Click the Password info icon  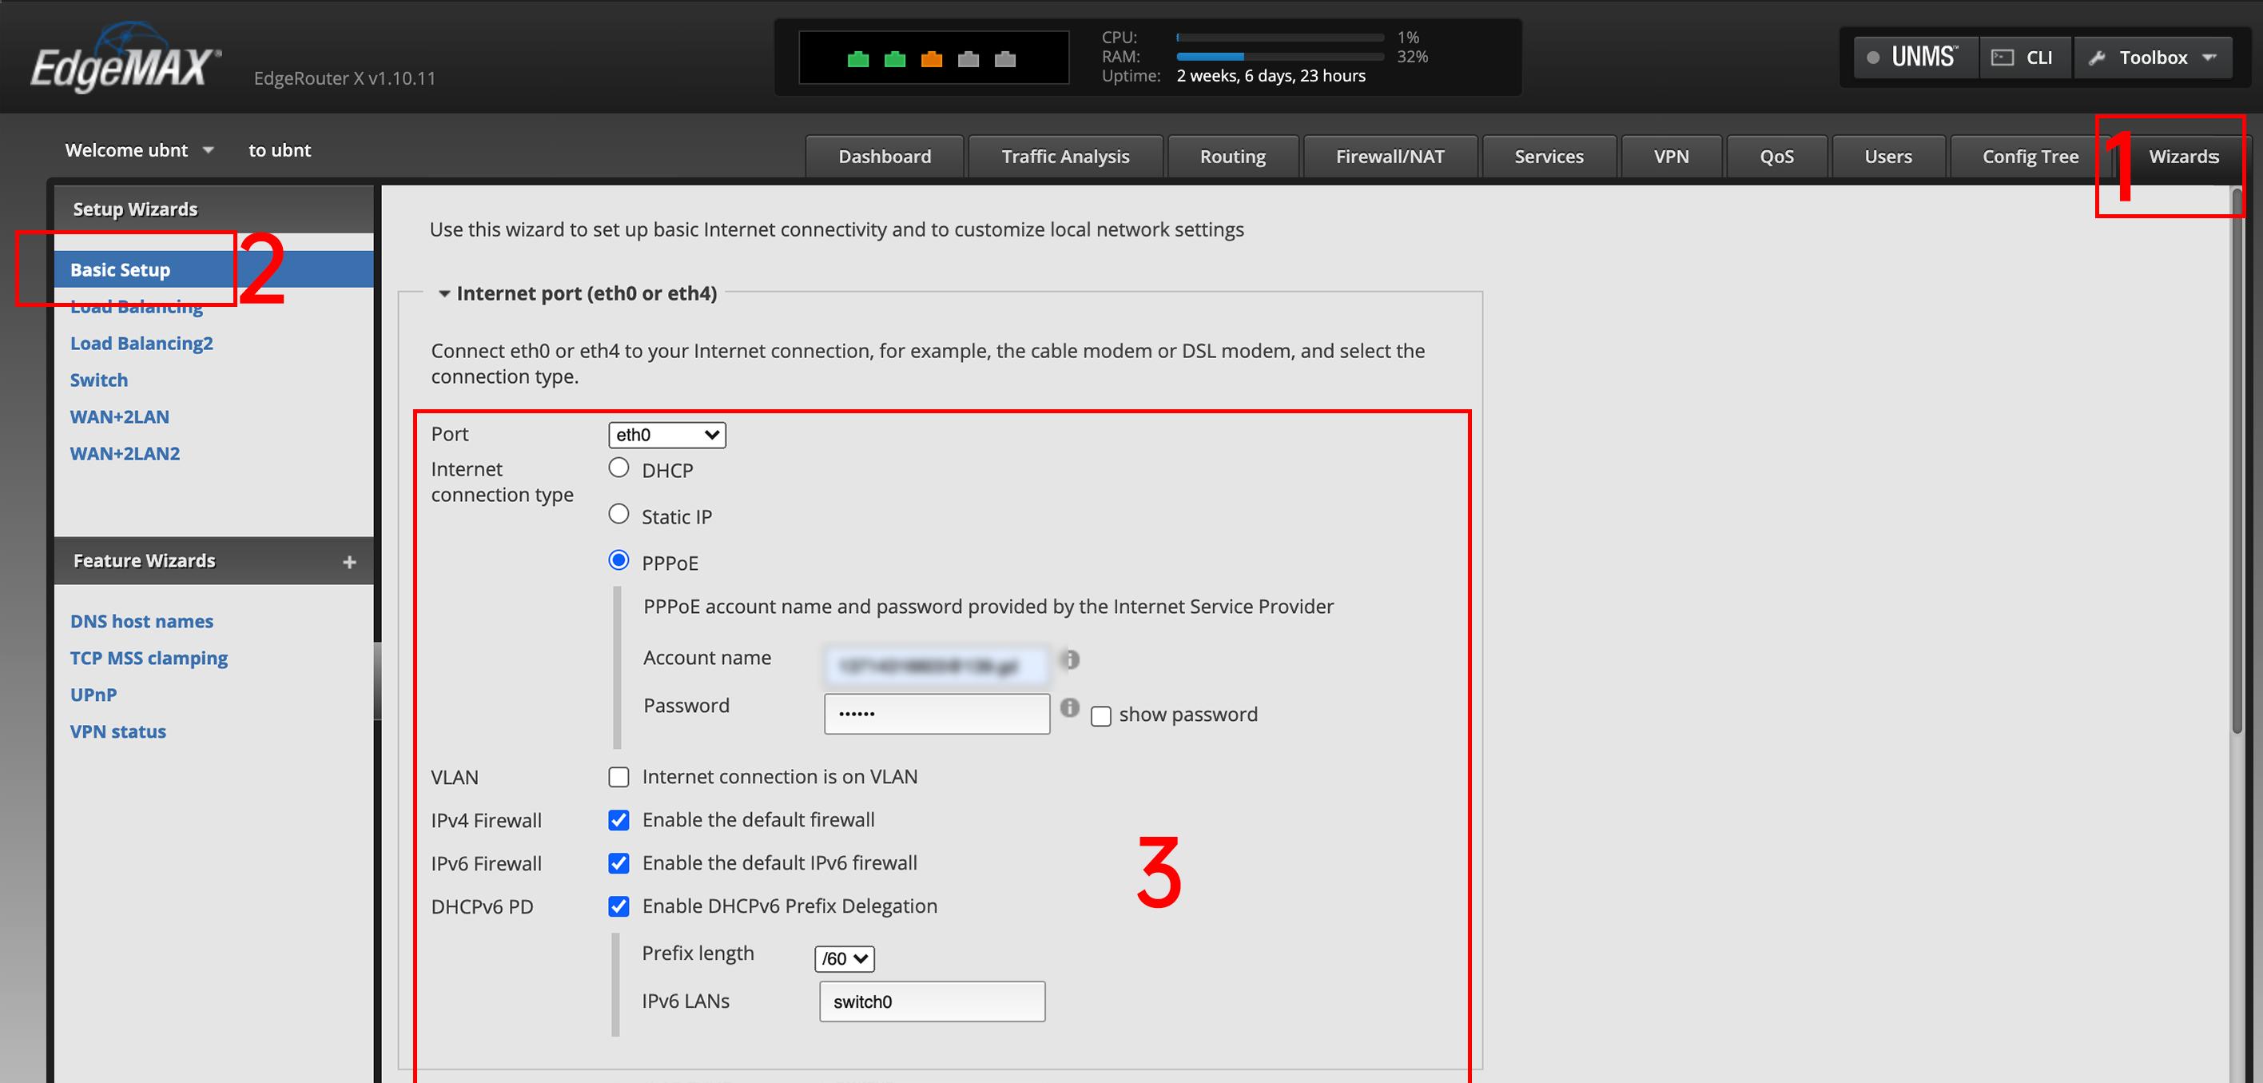[x=1069, y=708]
